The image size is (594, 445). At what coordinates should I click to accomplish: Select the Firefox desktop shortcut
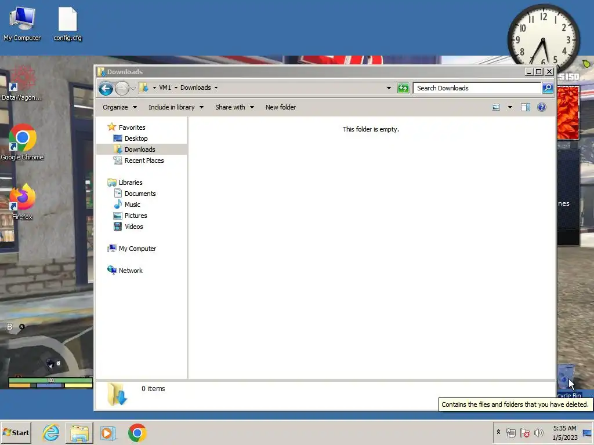22,202
